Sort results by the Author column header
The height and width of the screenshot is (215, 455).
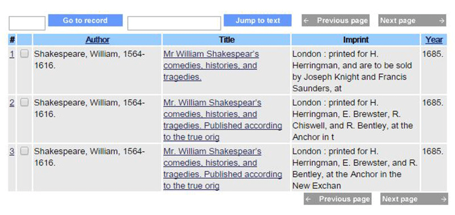tap(97, 40)
